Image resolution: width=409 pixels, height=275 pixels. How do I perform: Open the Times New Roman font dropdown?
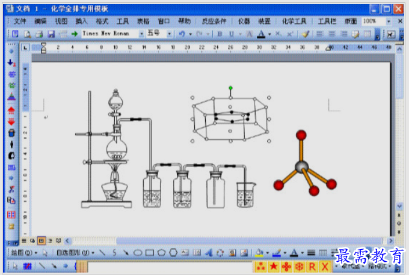coord(141,34)
